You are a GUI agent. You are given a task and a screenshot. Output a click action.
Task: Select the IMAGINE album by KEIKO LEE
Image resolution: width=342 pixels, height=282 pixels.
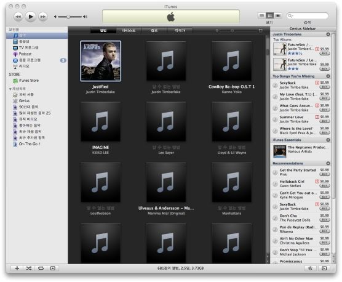(x=100, y=121)
